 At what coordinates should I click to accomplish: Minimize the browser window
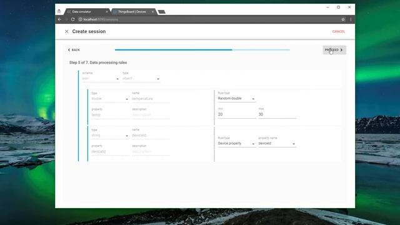[x=327, y=7]
